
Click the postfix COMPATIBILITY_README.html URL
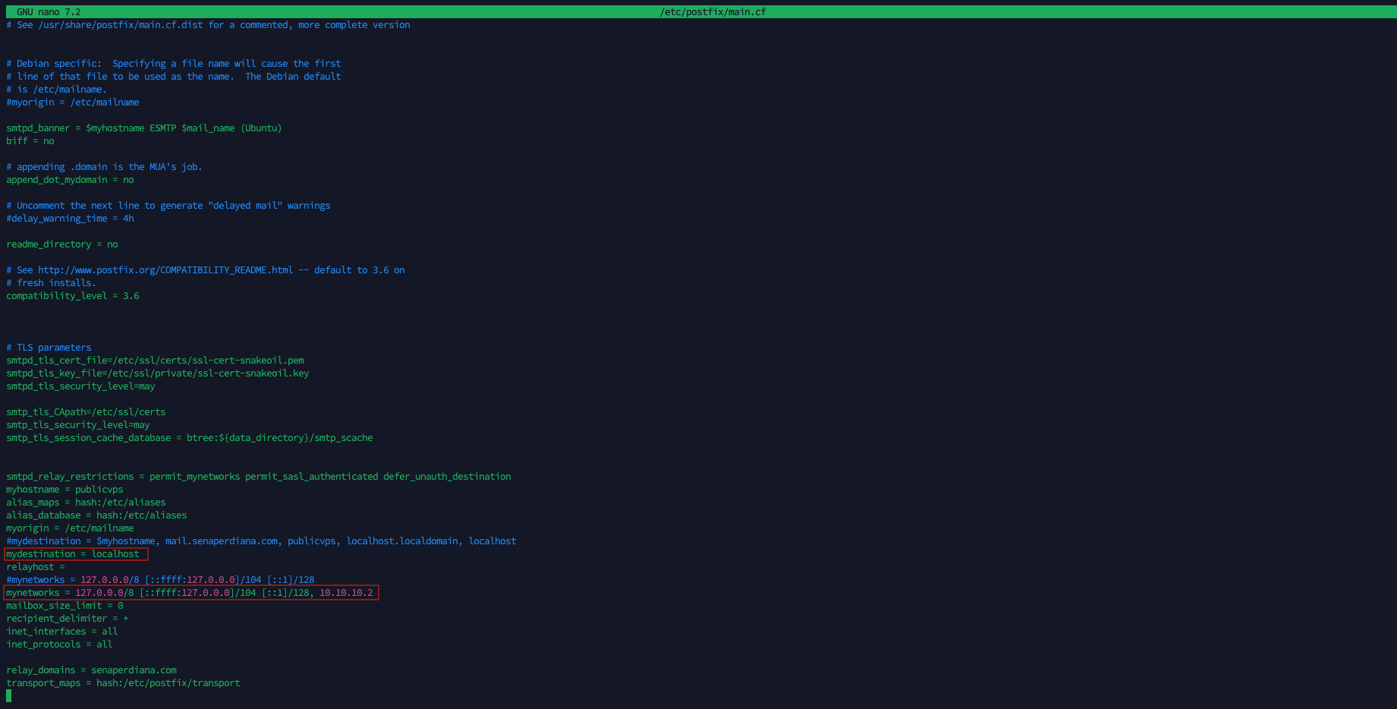point(165,270)
